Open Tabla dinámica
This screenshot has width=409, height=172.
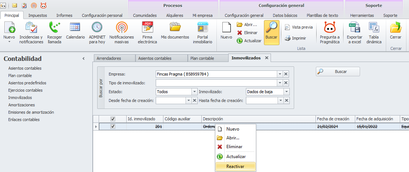coord(374,33)
